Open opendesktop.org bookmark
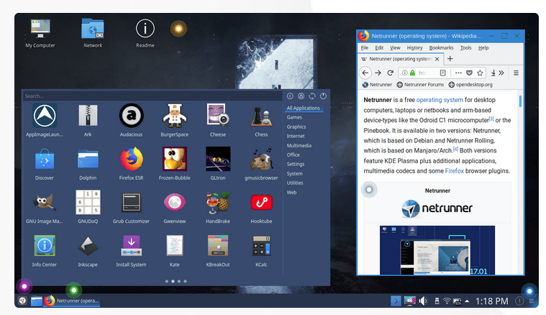 470,85
